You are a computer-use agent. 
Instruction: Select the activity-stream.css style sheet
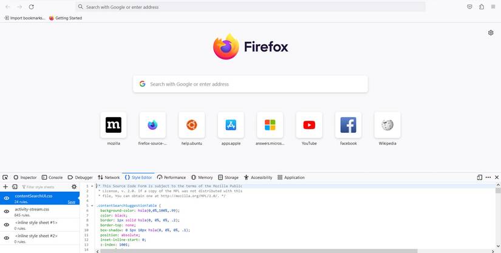39,212
